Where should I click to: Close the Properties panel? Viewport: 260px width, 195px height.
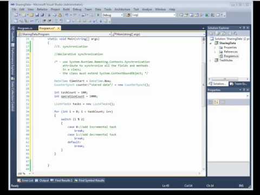[x=248, y=90]
